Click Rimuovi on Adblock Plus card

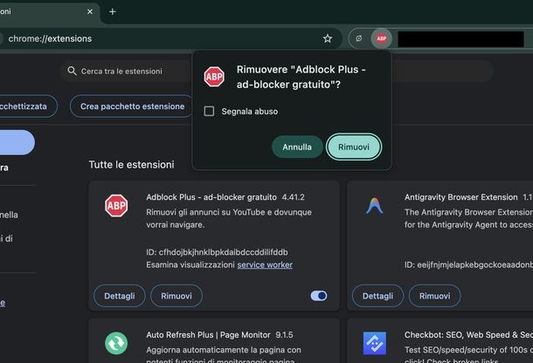point(177,296)
